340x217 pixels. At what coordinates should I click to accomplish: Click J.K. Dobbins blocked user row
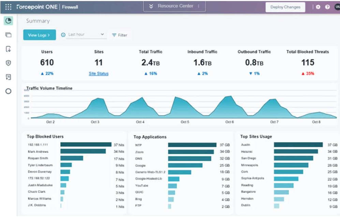pos(76,205)
